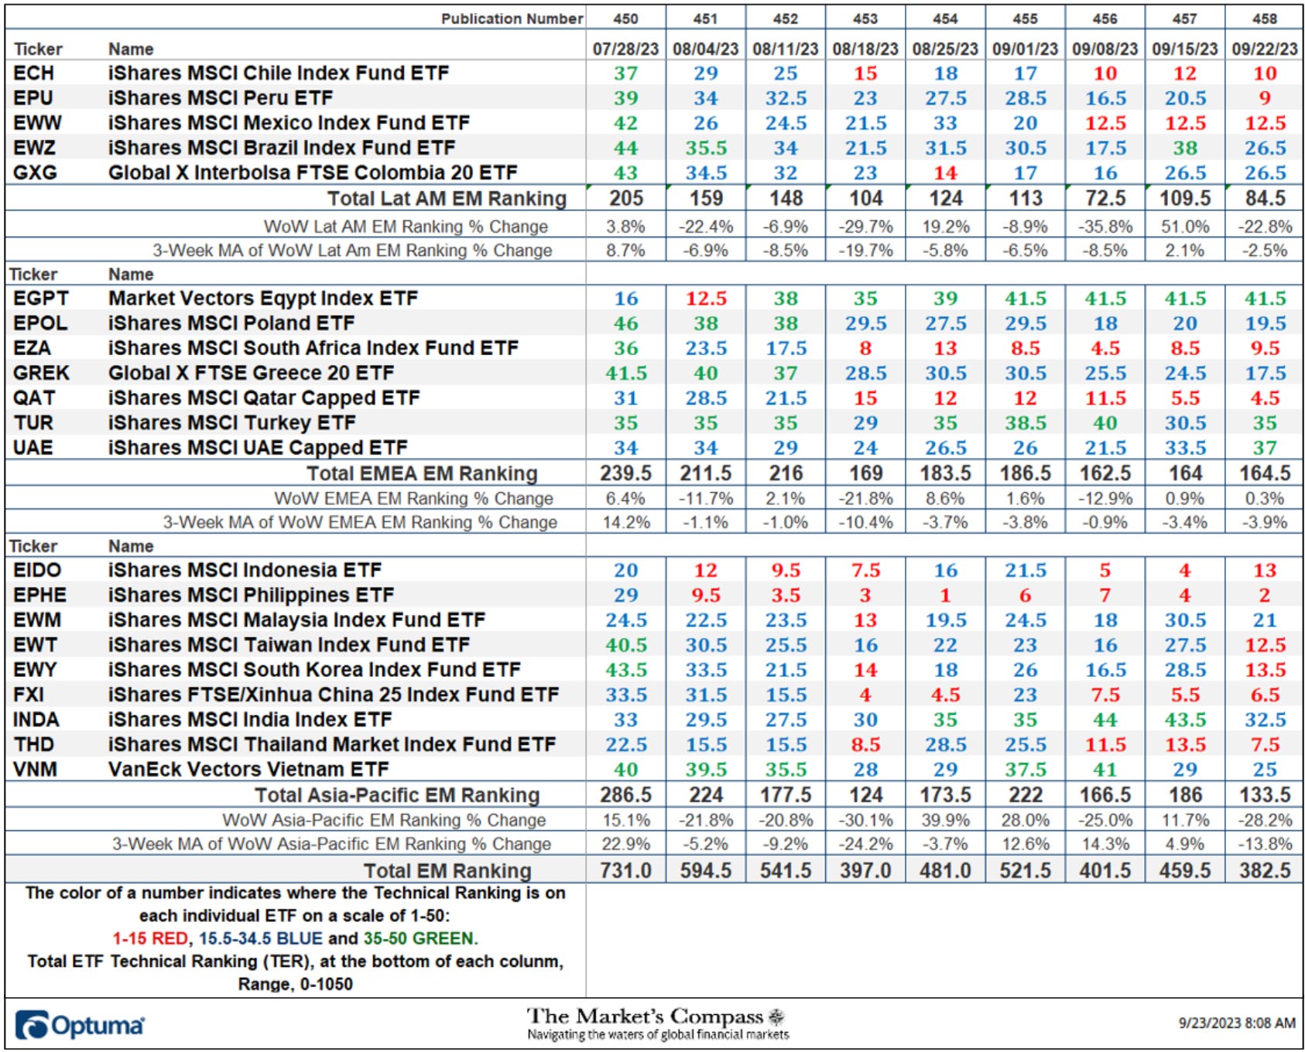This screenshot has width=1305, height=1052.
Task: Click the Publication Number header label
Action: point(512,19)
